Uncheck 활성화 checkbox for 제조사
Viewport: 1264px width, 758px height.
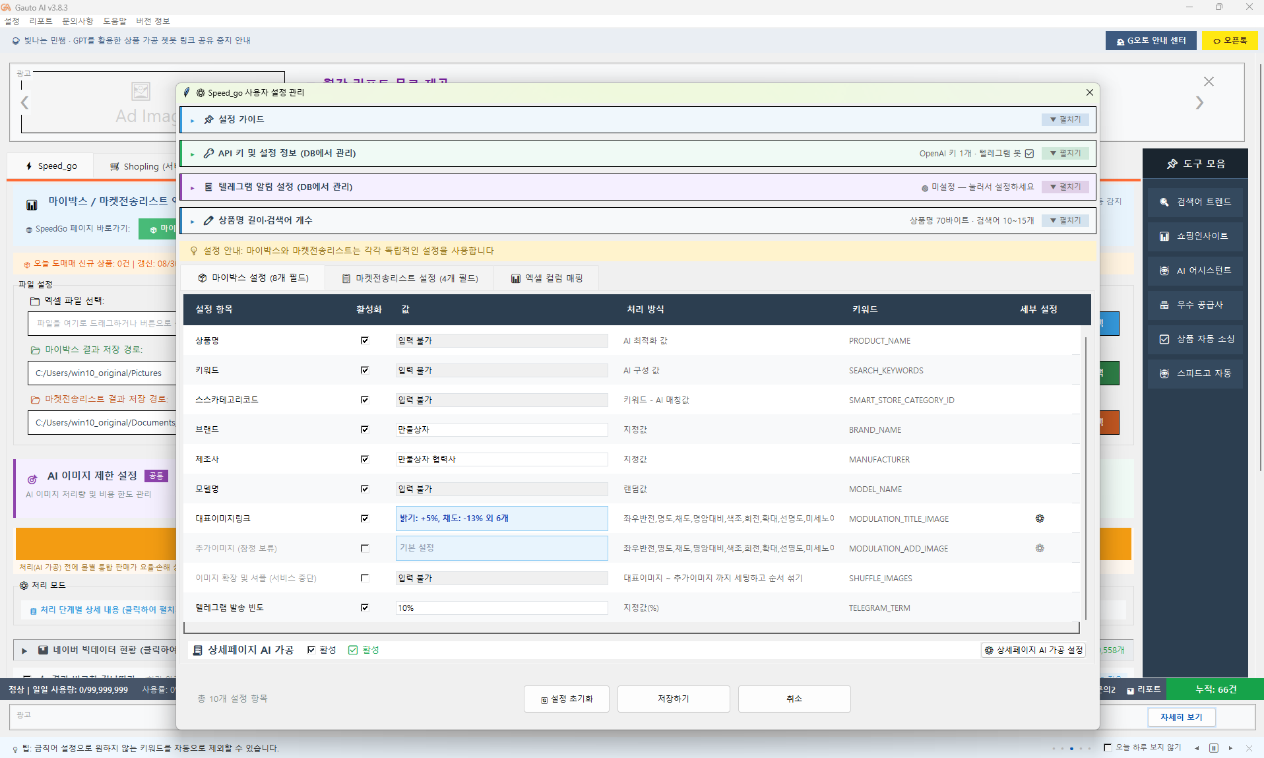tap(364, 459)
